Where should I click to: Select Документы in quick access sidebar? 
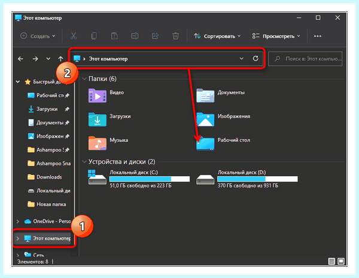[48, 123]
